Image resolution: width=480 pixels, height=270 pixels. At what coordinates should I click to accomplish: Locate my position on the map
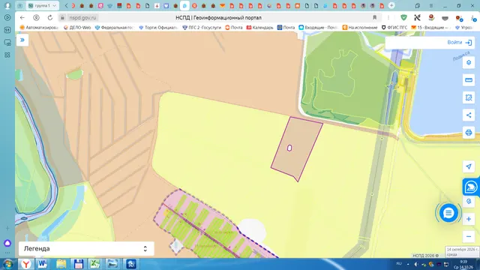468,166
